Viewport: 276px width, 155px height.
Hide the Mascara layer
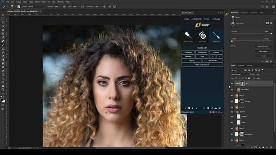coord(232,101)
